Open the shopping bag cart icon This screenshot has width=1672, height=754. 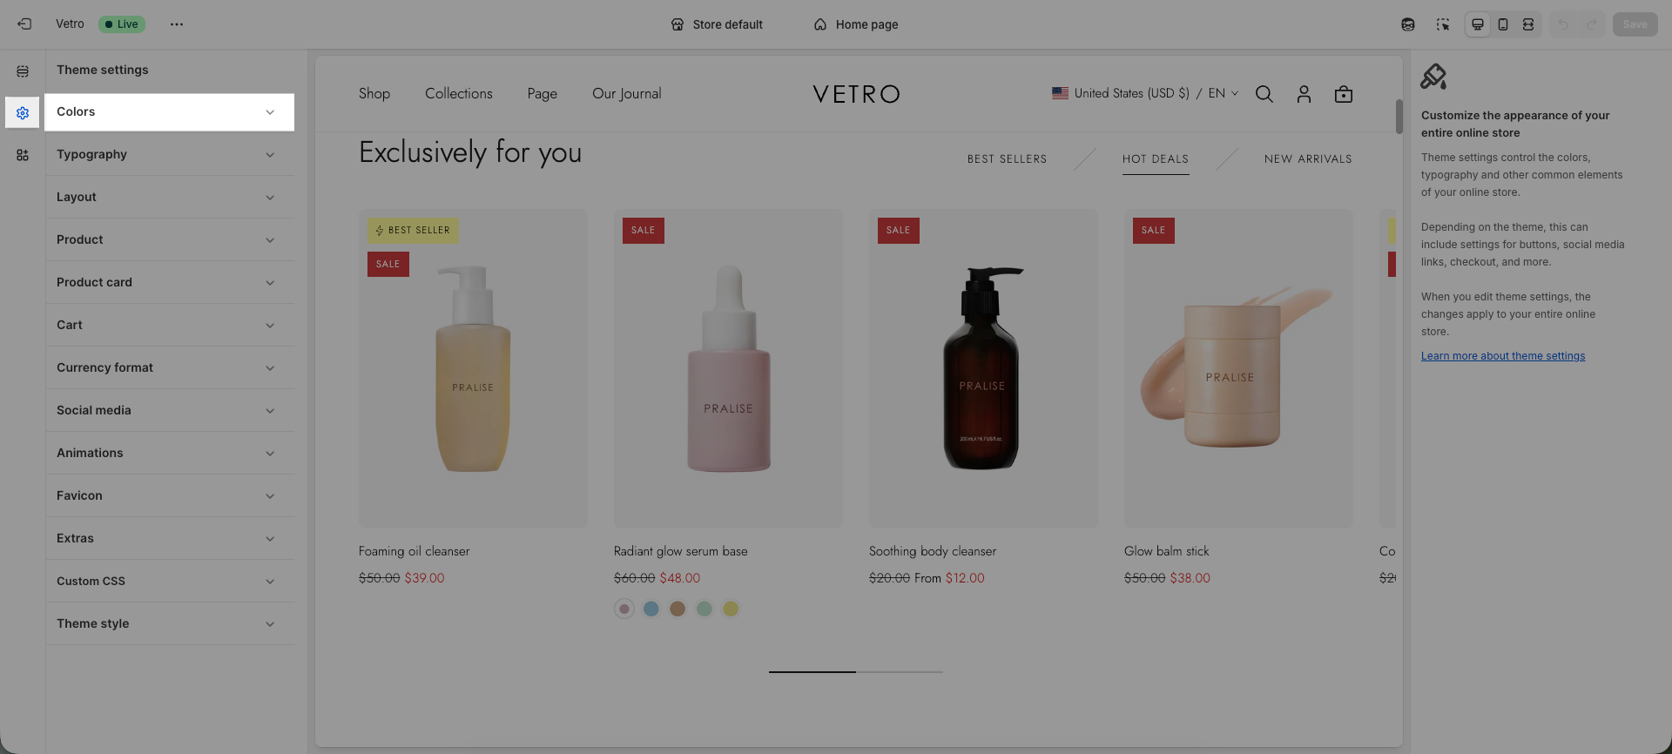pos(1344,94)
